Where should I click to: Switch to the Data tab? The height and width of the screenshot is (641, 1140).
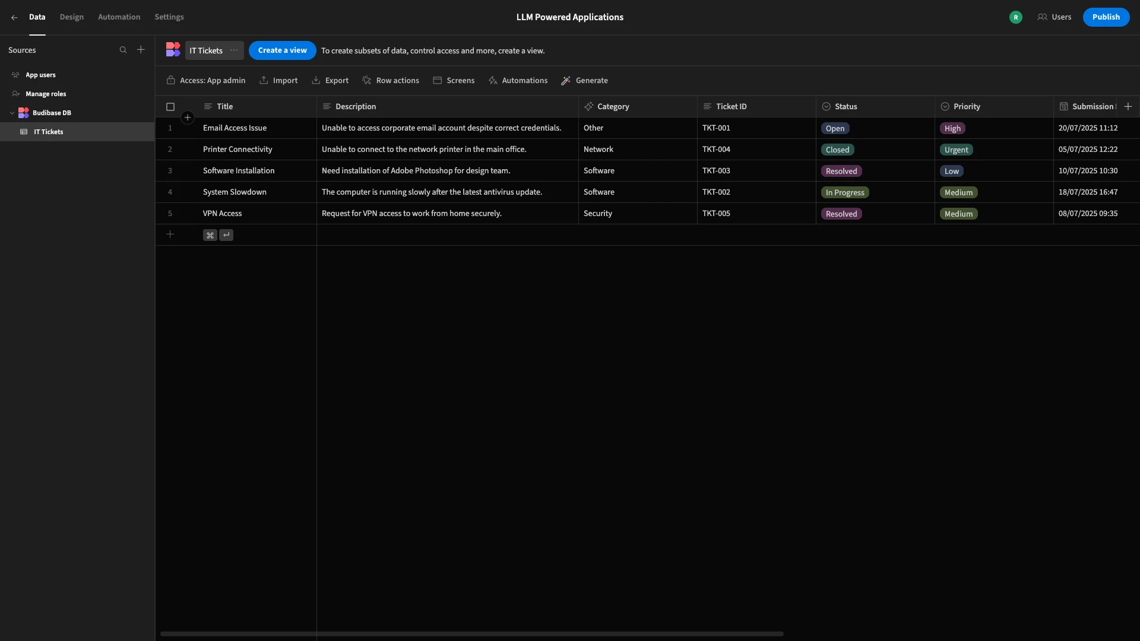tap(37, 17)
